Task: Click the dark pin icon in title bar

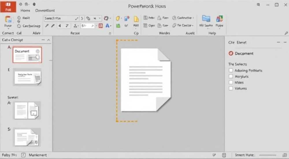Action: click(x=34, y=4)
